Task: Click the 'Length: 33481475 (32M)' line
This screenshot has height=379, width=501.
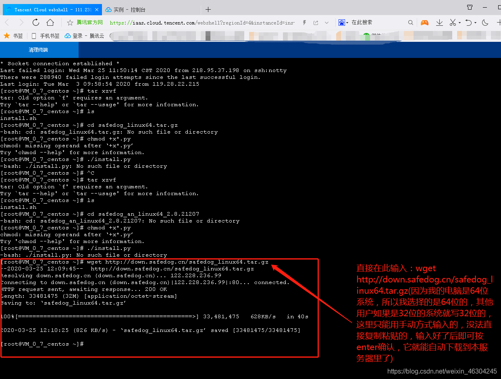Action: [89, 296]
